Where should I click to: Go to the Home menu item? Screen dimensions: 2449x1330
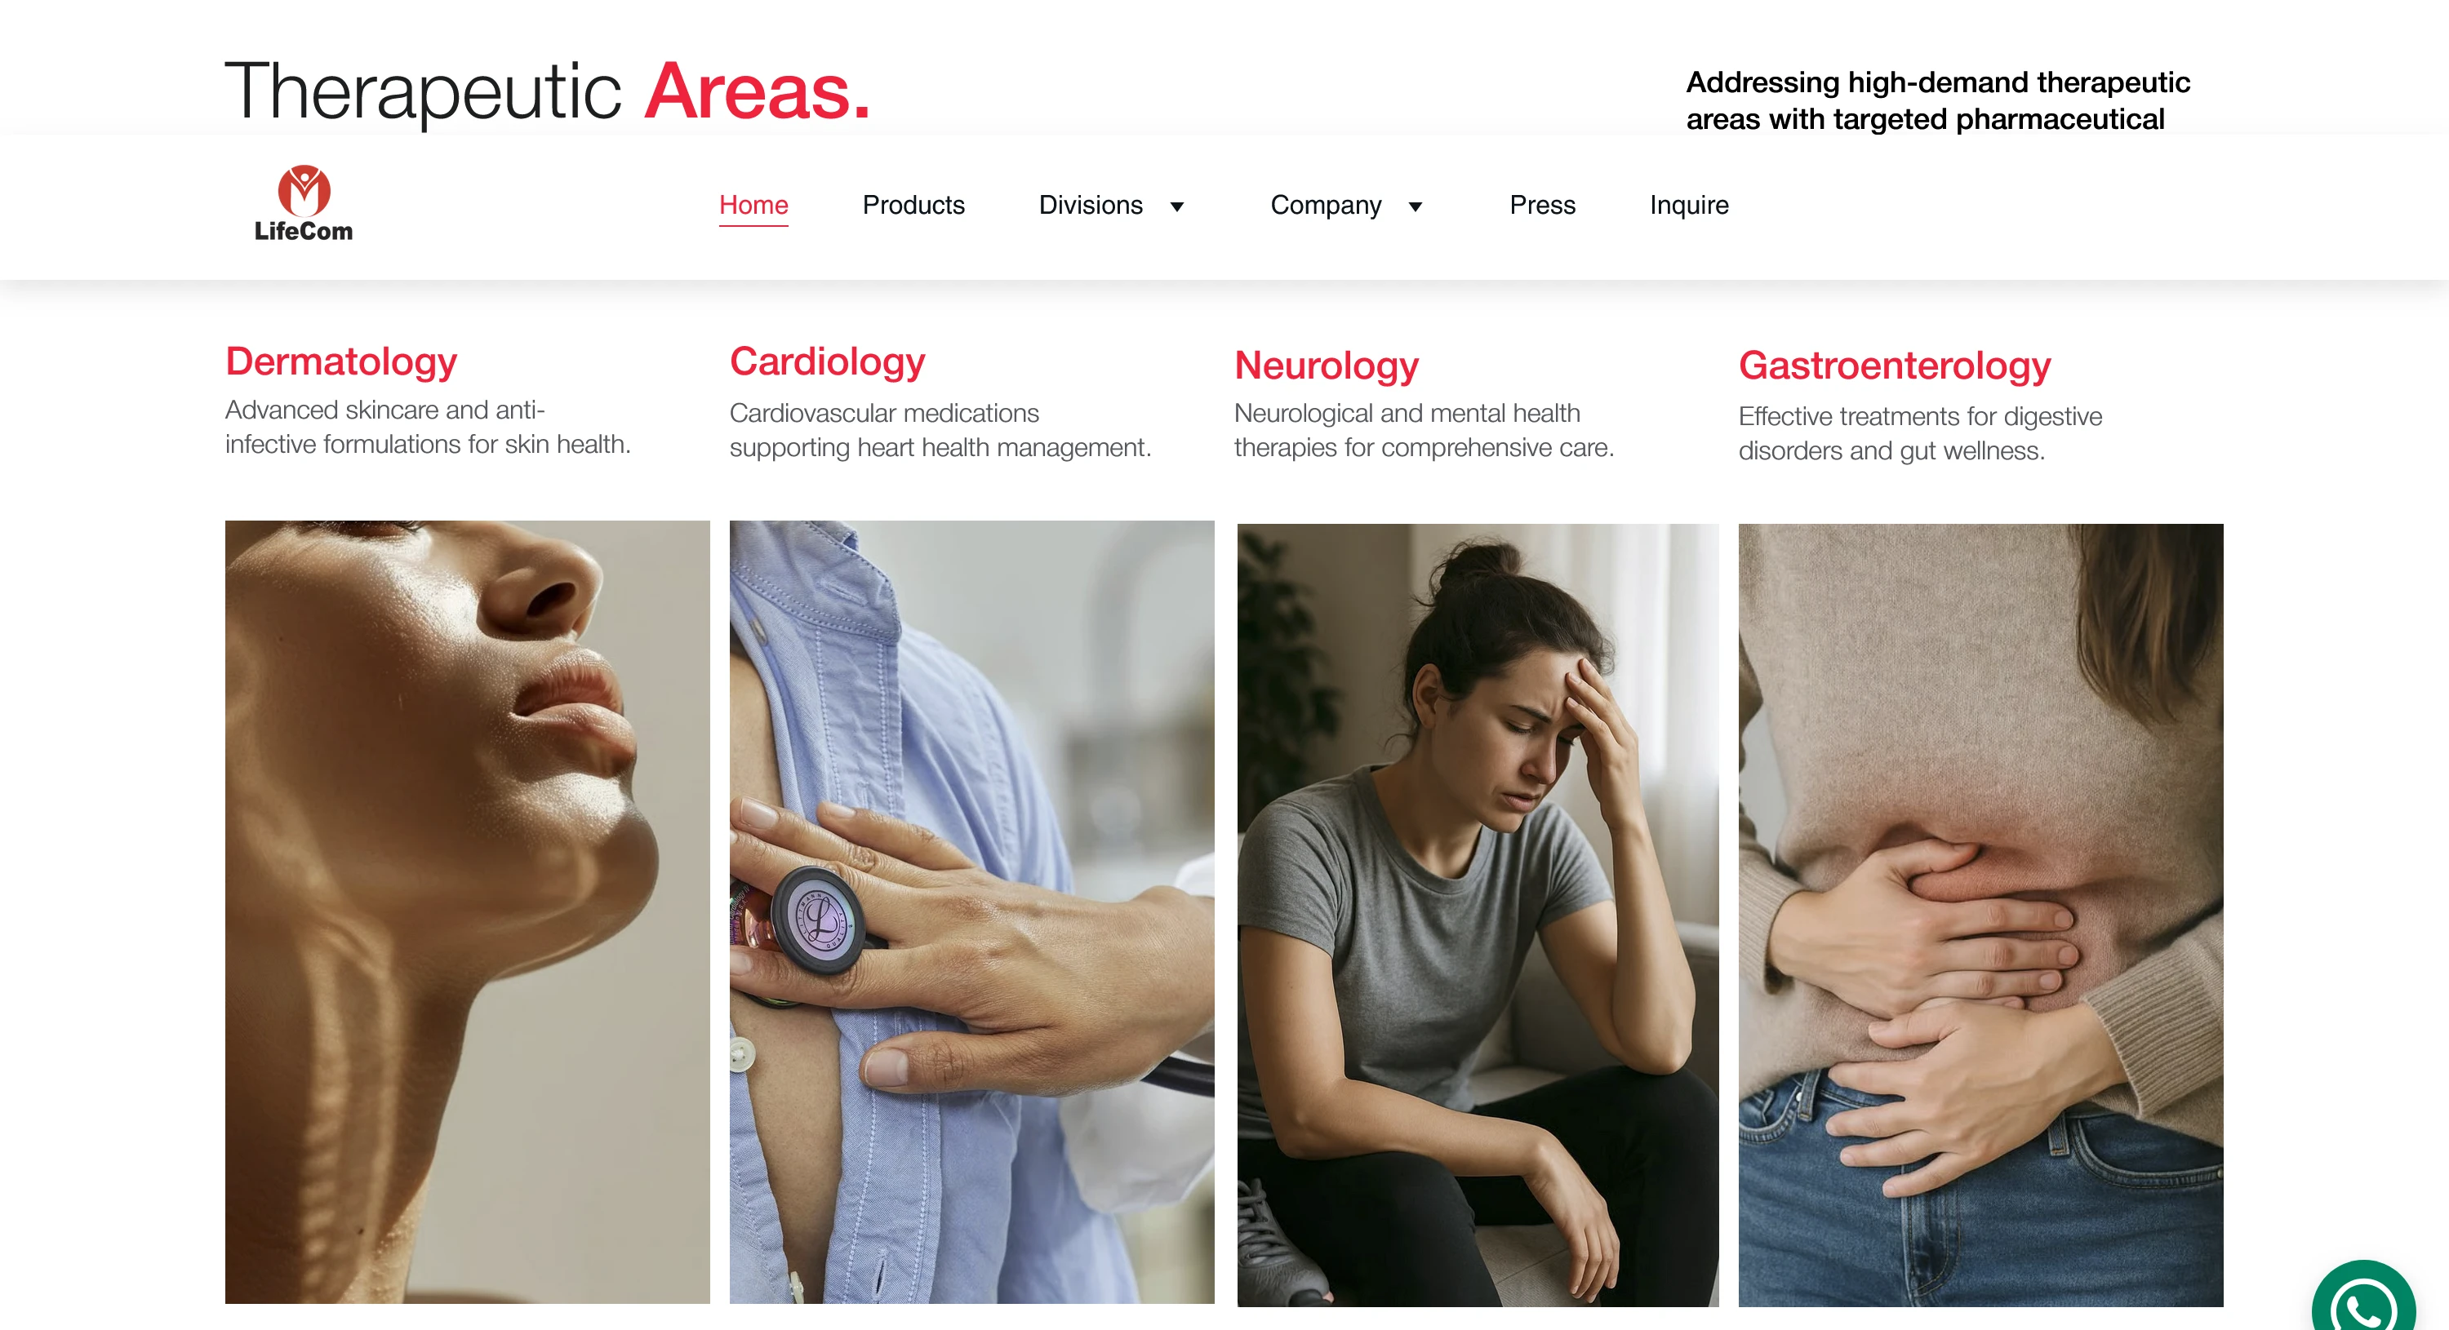pyautogui.click(x=753, y=205)
